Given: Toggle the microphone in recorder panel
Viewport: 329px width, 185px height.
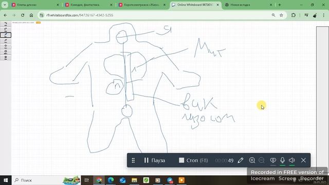Looking at the screenshot, I should (x=282, y=160).
